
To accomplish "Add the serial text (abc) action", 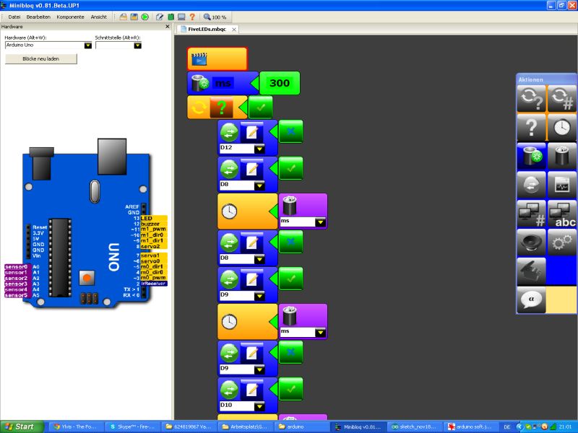I will [561, 214].
